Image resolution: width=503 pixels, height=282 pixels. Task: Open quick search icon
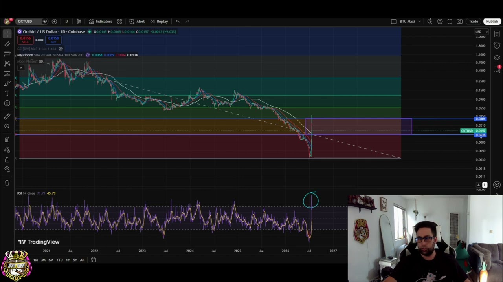pos(430,21)
